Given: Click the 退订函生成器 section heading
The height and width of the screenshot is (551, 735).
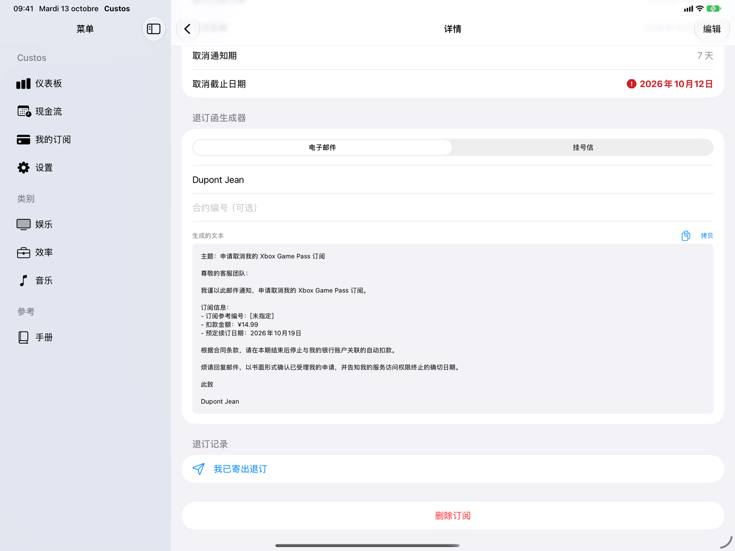Looking at the screenshot, I should (x=219, y=118).
